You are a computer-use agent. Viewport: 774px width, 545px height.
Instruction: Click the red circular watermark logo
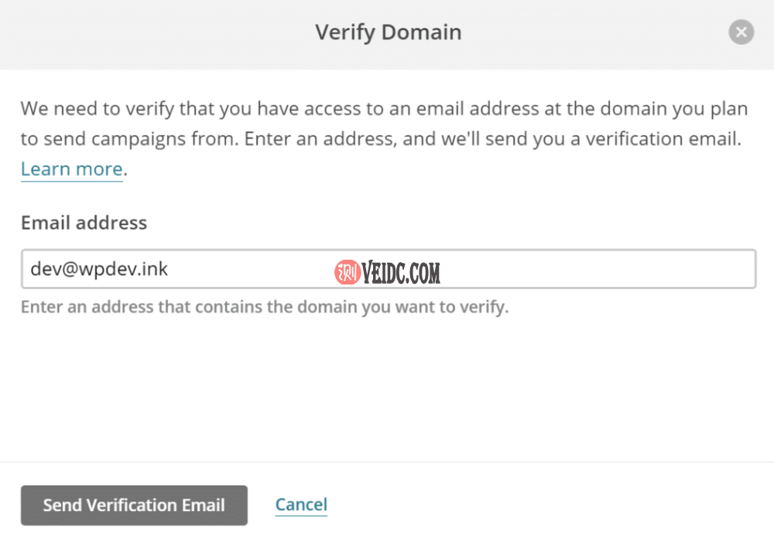tap(347, 271)
